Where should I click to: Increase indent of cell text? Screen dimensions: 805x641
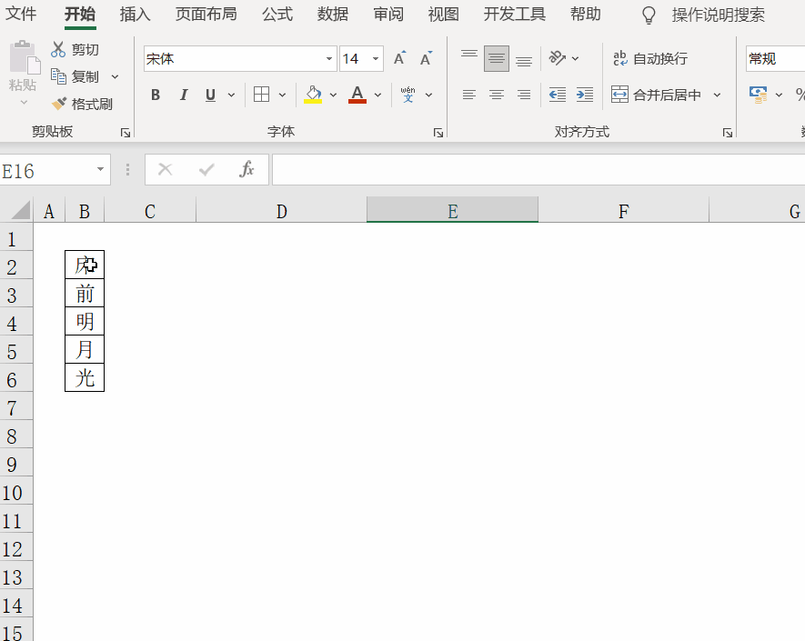coord(585,95)
